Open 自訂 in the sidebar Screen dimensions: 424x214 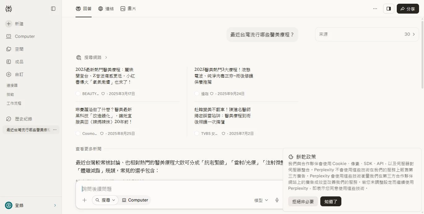pos(15,74)
